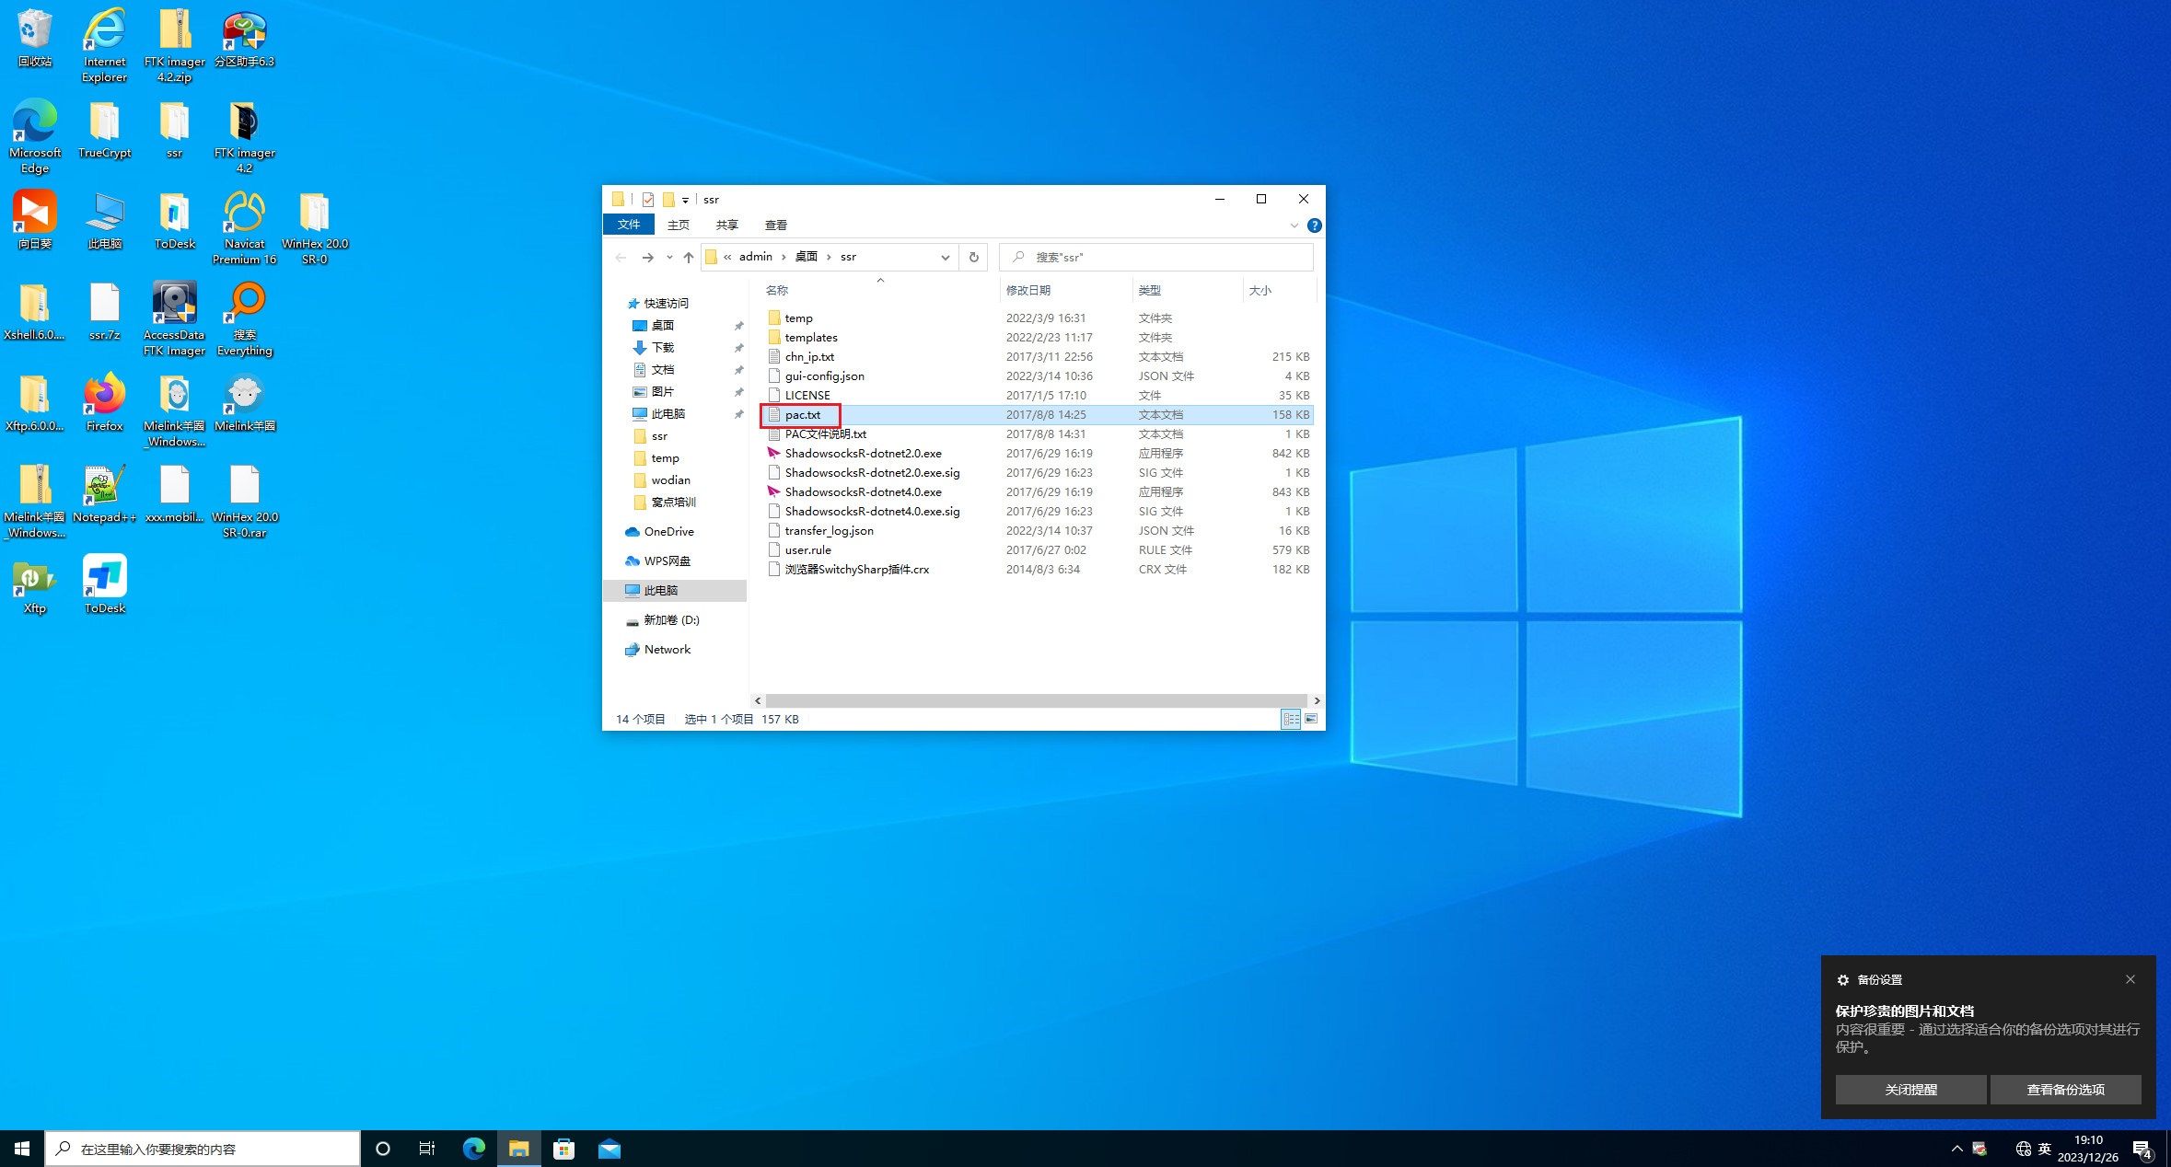
Task: Switch to large icons view layout
Action: click(1311, 719)
